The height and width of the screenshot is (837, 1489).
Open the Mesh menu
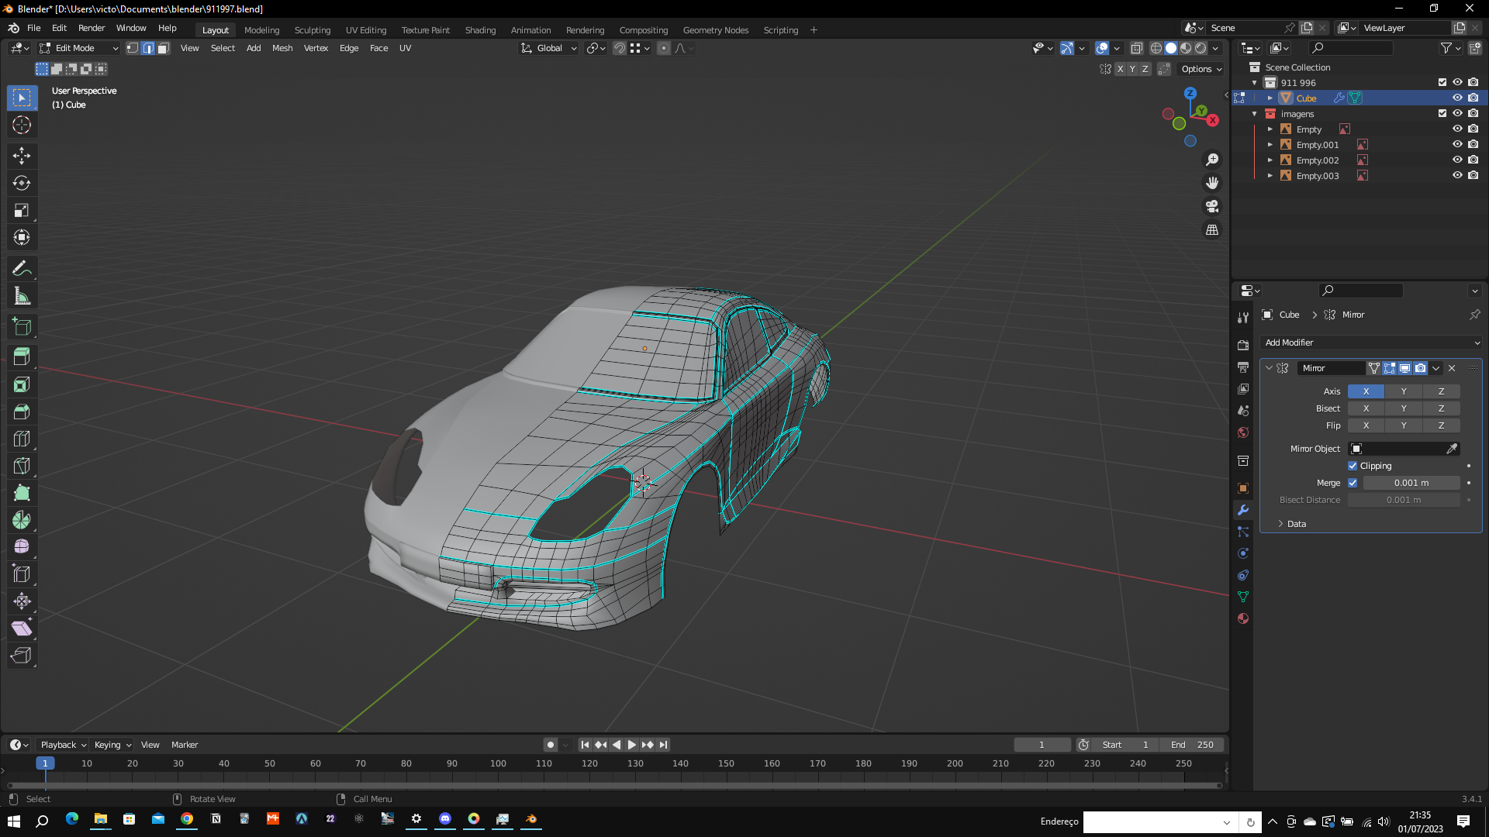click(x=282, y=48)
